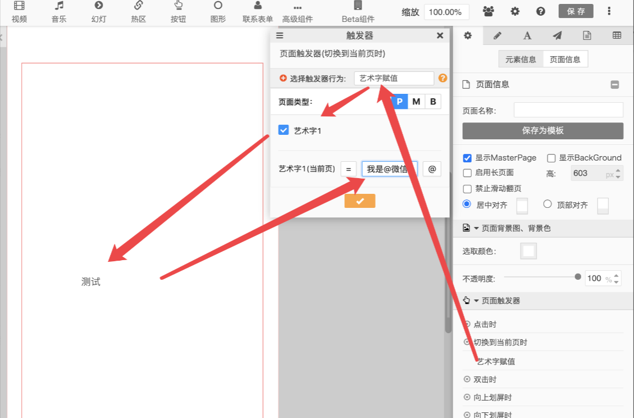Screen dimensions: 634x418
Task: Choose the 热区 hotspot link tool
Action: pos(138,11)
